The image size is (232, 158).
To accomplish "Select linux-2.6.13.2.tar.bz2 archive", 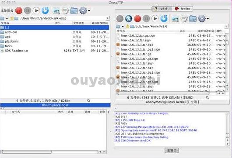I will [171, 68].
